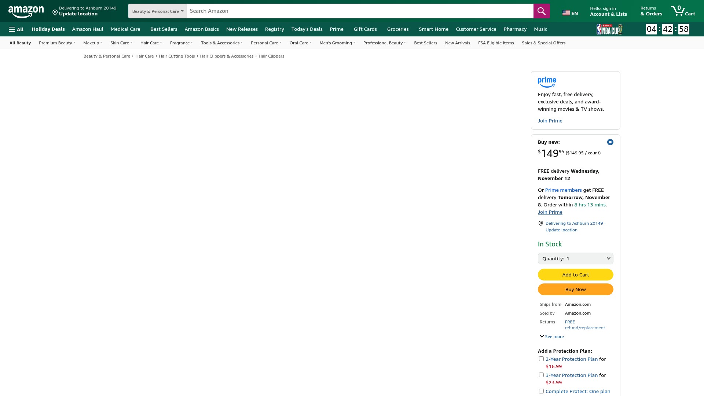This screenshot has height=396, width=704.
Task: Open the Quantity dropdown
Action: (575, 258)
